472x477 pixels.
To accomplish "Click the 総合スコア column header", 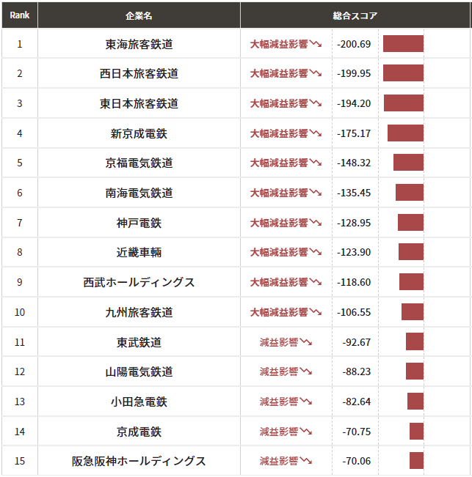I will [355, 15].
